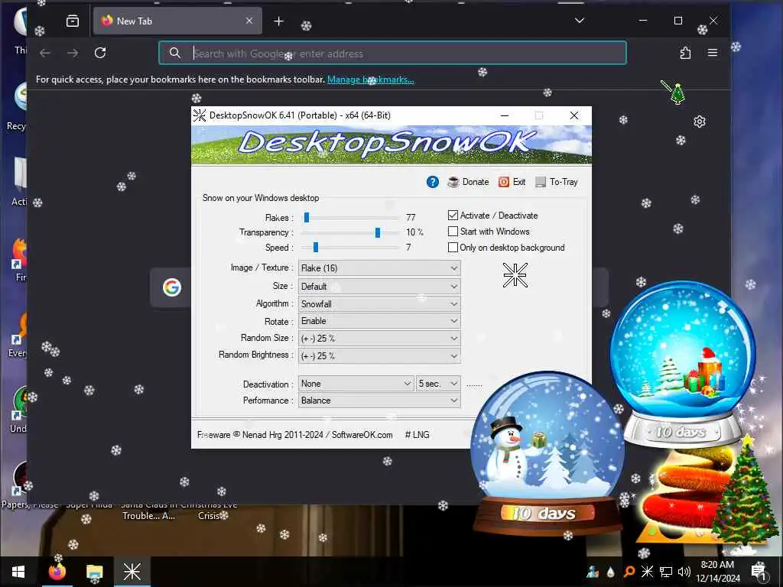The image size is (783, 587).
Task: Click the Firefox address search bar
Action: tap(392, 53)
